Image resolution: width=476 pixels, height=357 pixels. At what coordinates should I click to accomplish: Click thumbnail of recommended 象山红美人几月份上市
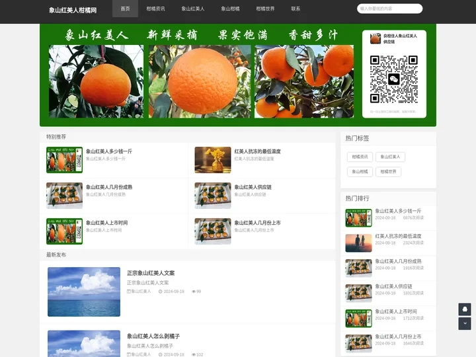212,231
